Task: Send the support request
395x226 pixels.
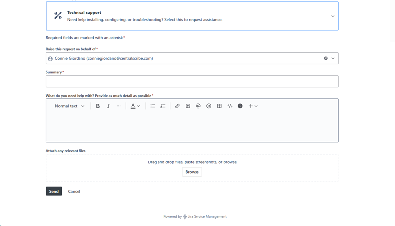Action: point(54,191)
